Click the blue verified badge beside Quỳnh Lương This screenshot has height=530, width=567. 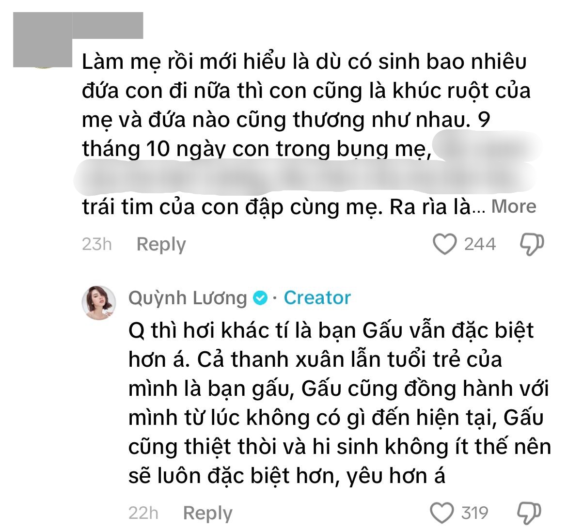tap(260, 298)
